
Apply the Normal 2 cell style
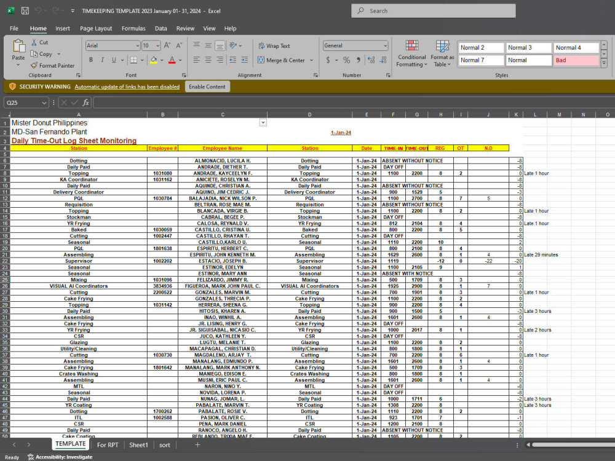click(x=481, y=47)
